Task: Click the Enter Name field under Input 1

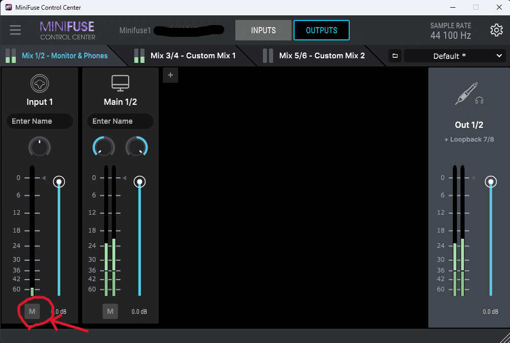Action: 39,121
